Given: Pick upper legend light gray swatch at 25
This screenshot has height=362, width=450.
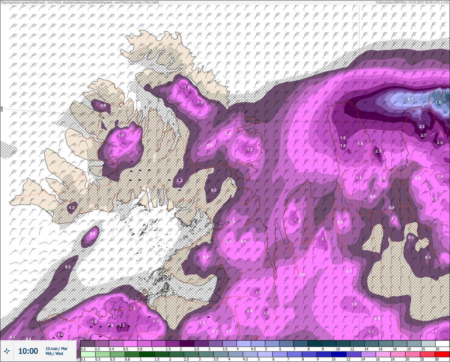Looking at the screenshot, I should coord(428,343).
